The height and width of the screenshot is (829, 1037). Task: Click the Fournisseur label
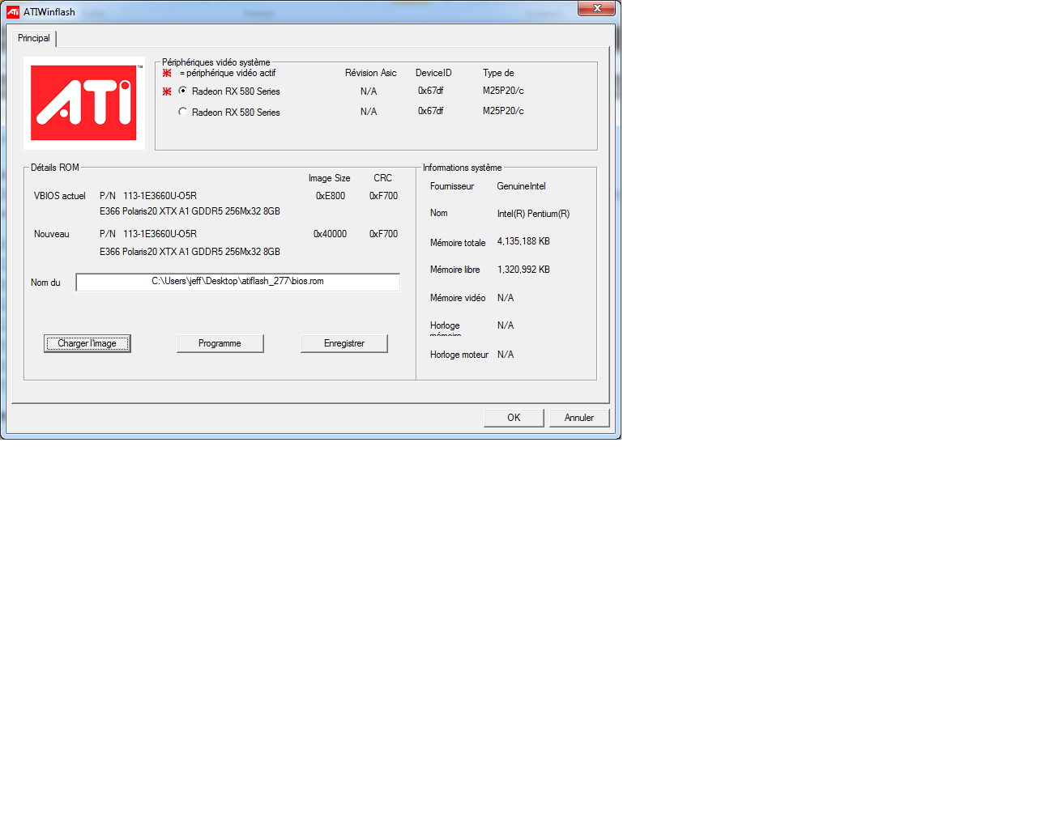(x=452, y=186)
